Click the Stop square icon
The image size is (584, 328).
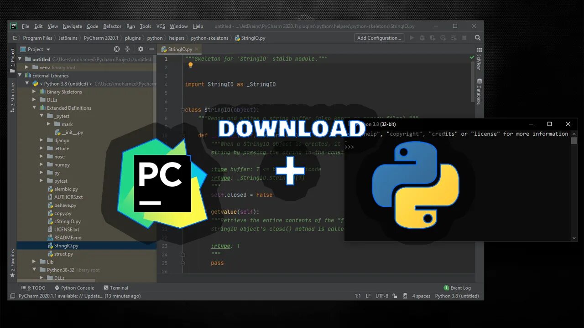464,38
